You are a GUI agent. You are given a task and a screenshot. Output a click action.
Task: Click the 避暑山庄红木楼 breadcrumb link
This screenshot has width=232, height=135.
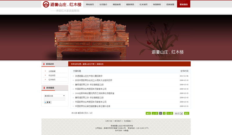(x=88, y=64)
